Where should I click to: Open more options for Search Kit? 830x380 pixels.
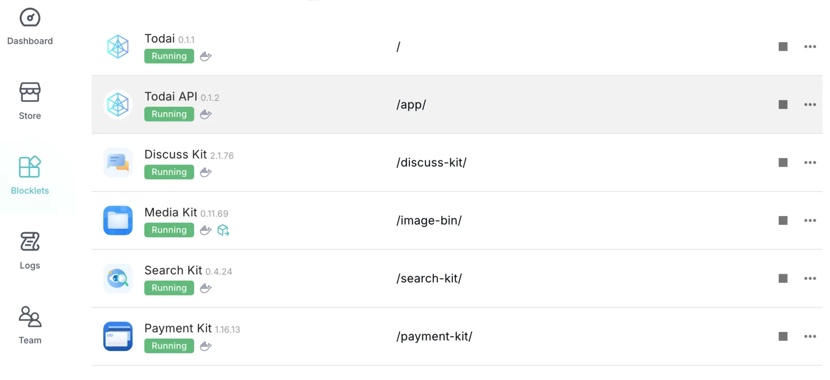pyautogui.click(x=810, y=278)
